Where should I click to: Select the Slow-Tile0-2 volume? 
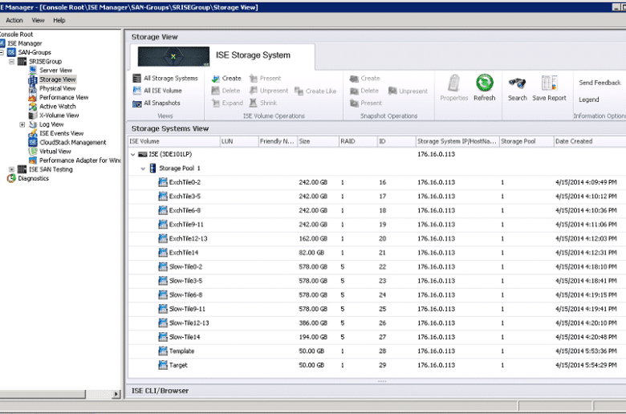[185, 266]
